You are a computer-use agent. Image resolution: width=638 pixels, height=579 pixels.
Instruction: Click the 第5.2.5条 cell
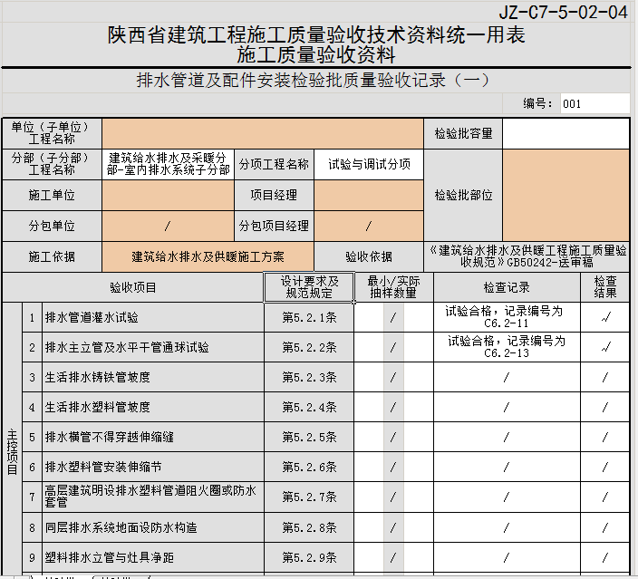(309, 437)
